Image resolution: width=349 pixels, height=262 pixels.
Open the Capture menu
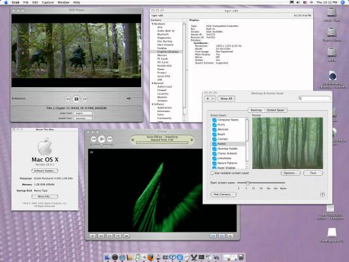coord(48,3)
